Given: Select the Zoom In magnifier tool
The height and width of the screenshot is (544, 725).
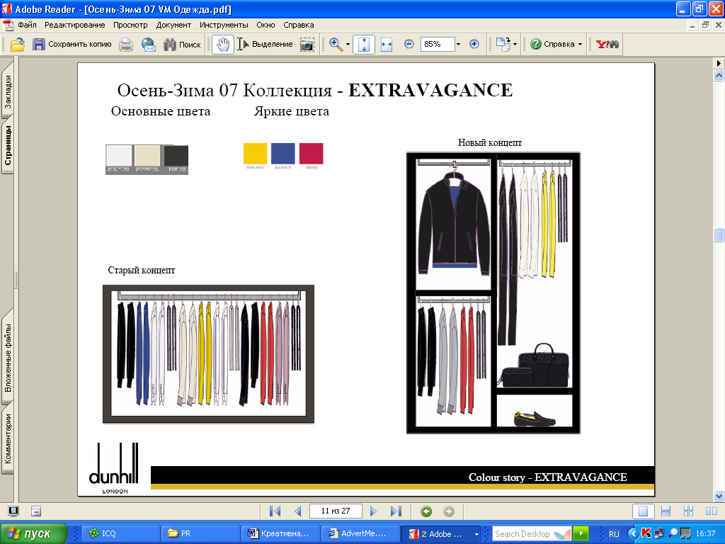Looking at the screenshot, I should [x=336, y=45].
